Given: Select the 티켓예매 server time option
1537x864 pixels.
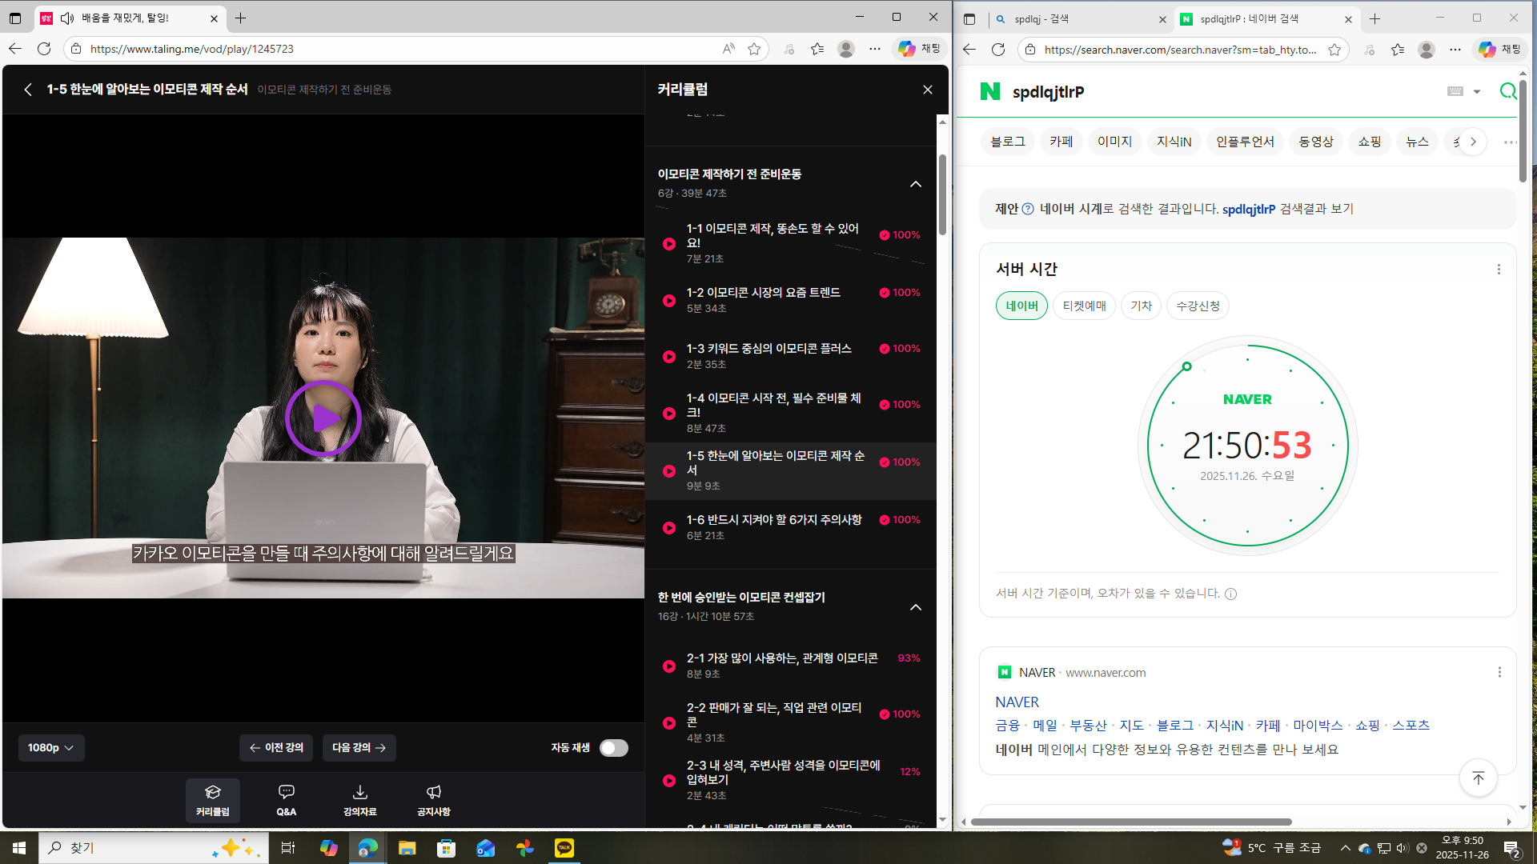Looking at the screenshot, I should (1084, 306).
